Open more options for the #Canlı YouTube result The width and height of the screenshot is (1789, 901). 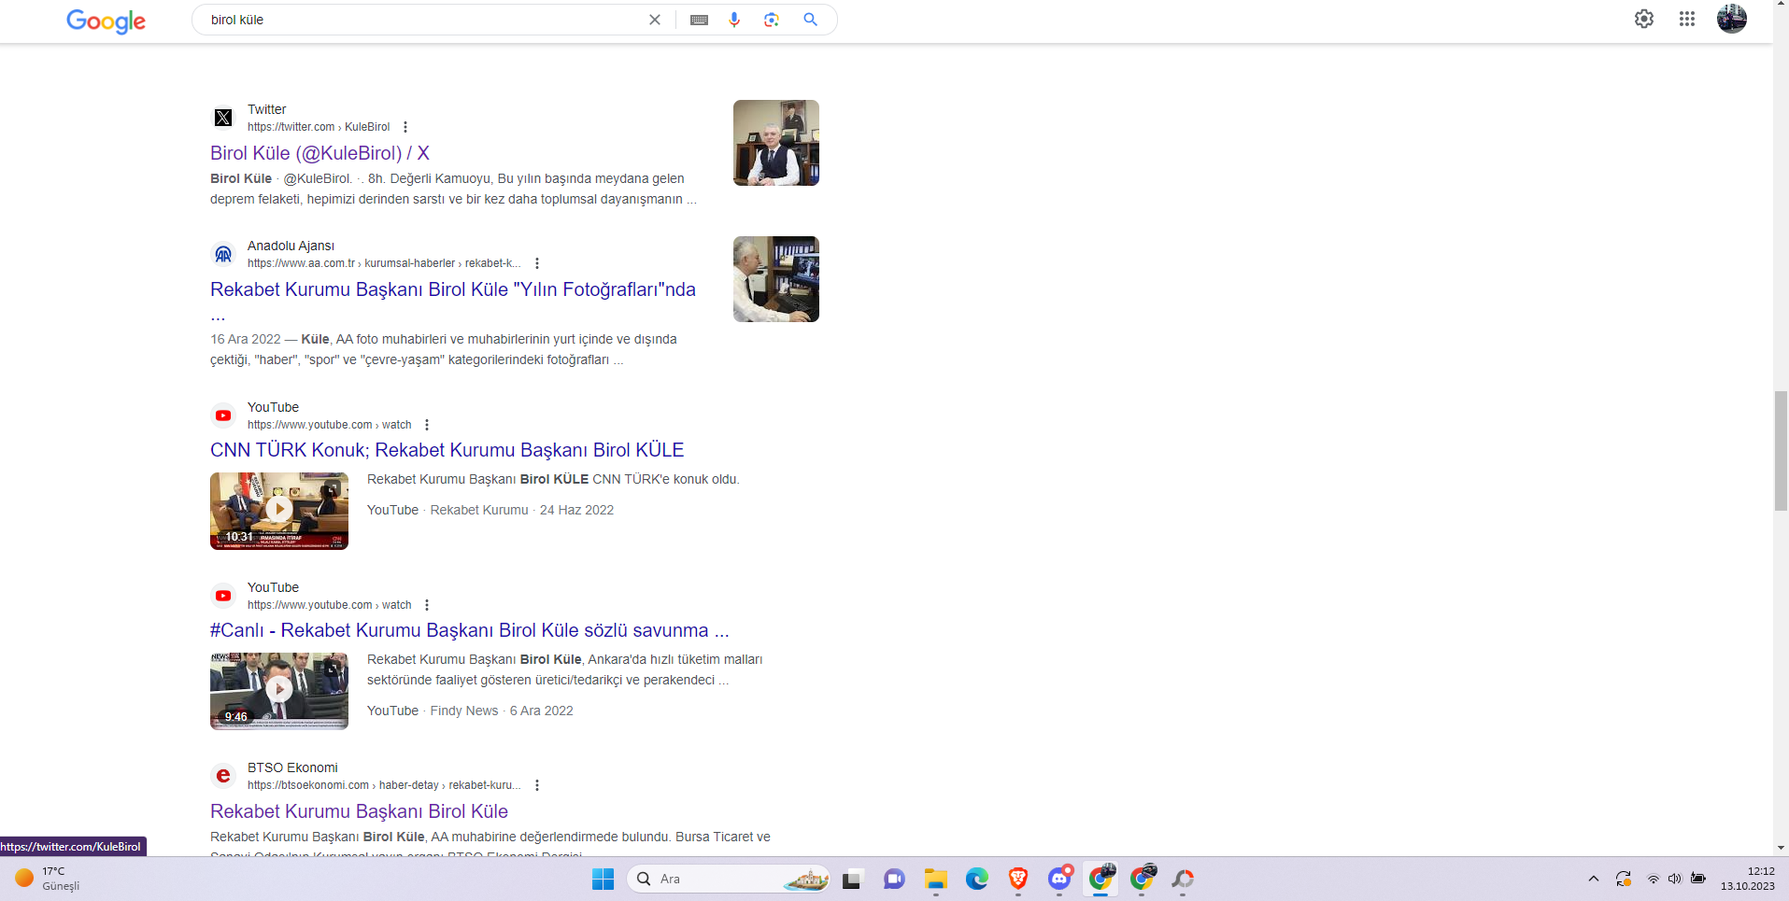click(427, 605)
